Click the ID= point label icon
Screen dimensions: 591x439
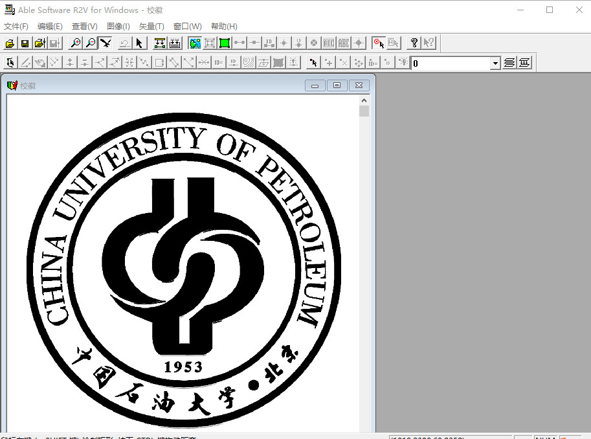tap(373, 63)
